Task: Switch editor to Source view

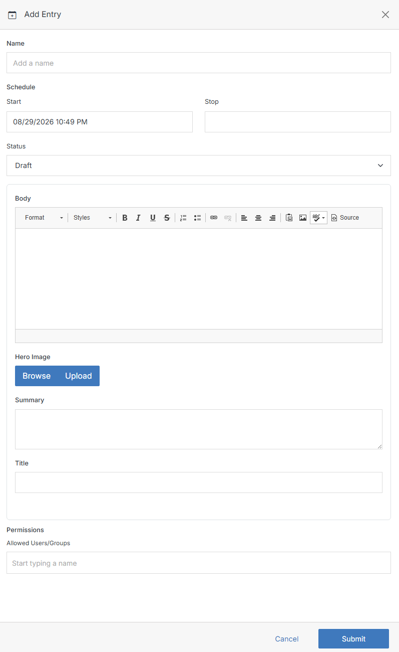Action: 345,218
